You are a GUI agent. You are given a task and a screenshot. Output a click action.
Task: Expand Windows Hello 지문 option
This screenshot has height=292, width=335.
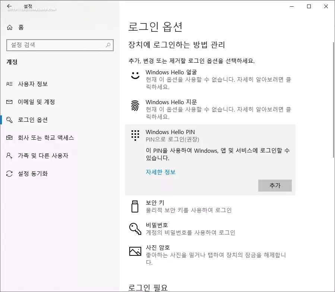(210, 109)
